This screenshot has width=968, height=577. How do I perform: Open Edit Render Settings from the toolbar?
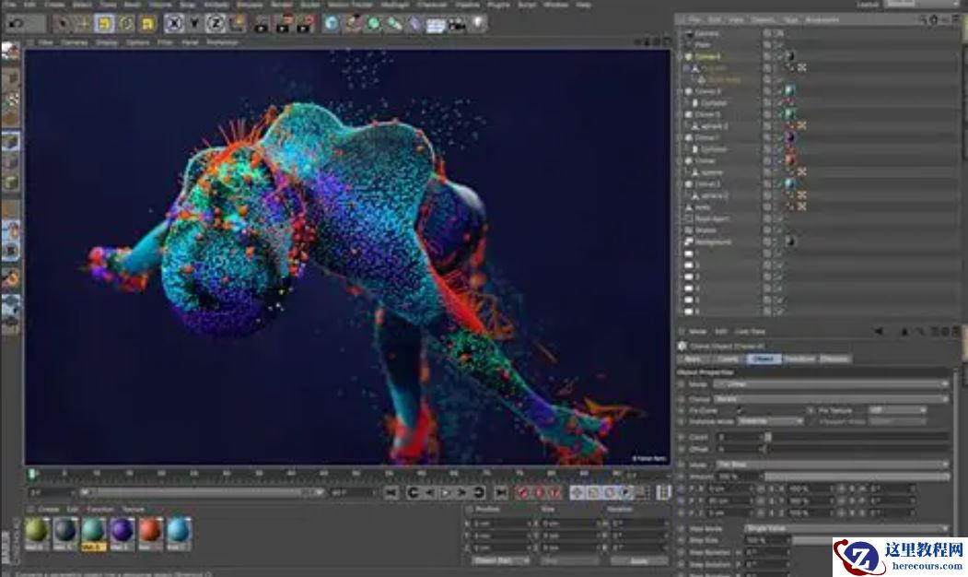tap(302, 26)
